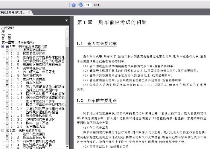The image size is (210, 149).
Task: Open bookmark 出版说明
Action: point(8,28)
